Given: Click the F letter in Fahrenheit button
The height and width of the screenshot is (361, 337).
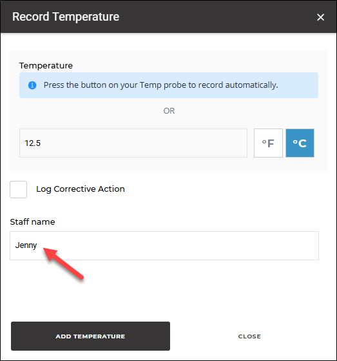Looking at the screenshot, I should click(271, 143).
